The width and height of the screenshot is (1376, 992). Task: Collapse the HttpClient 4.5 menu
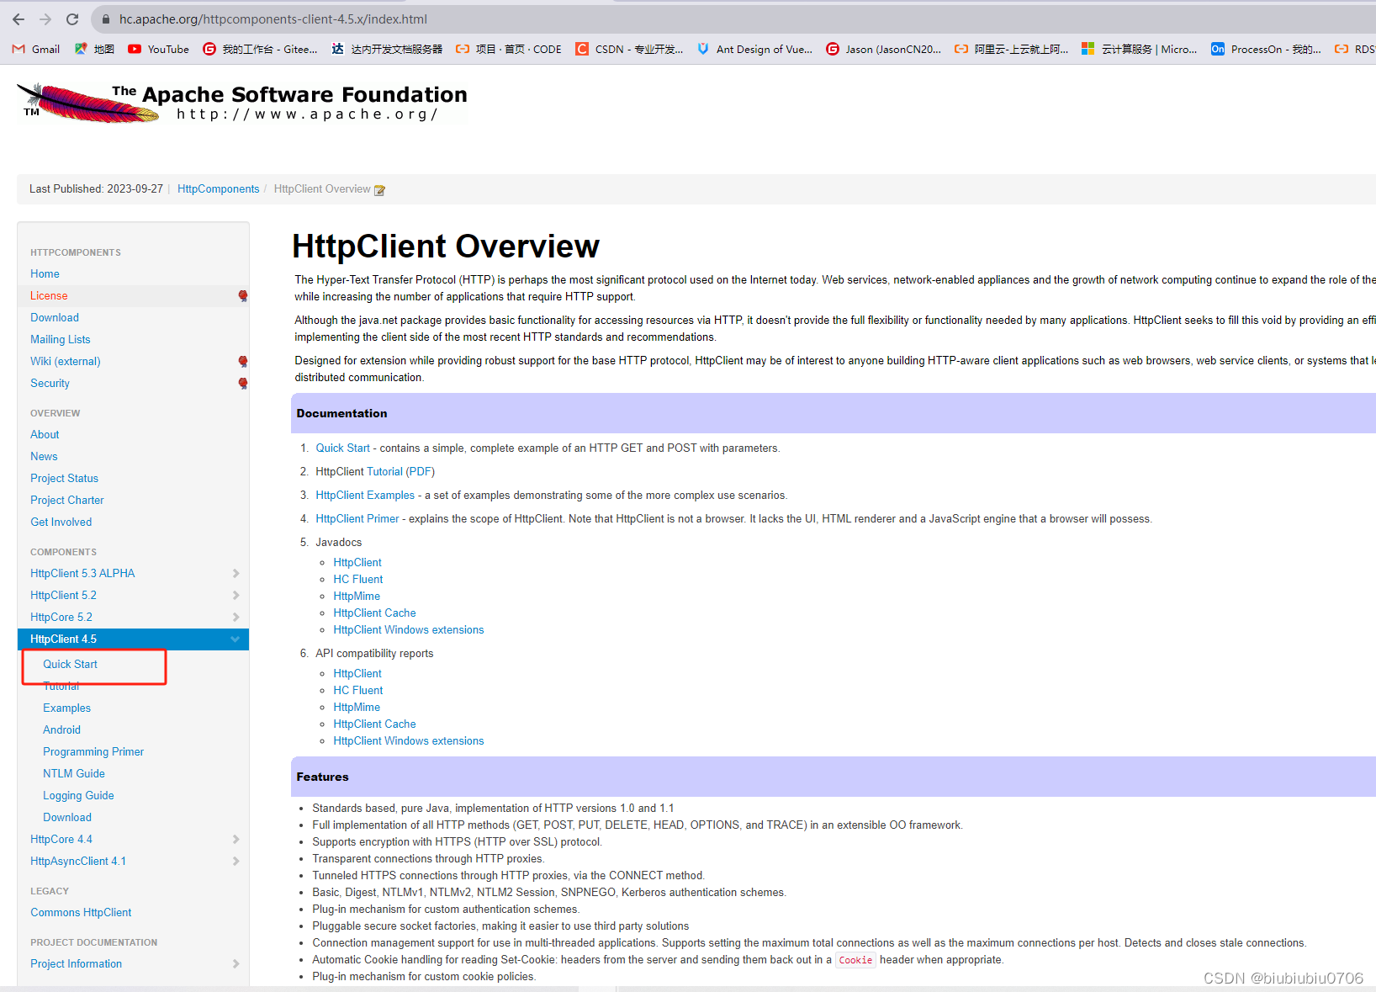236,639
